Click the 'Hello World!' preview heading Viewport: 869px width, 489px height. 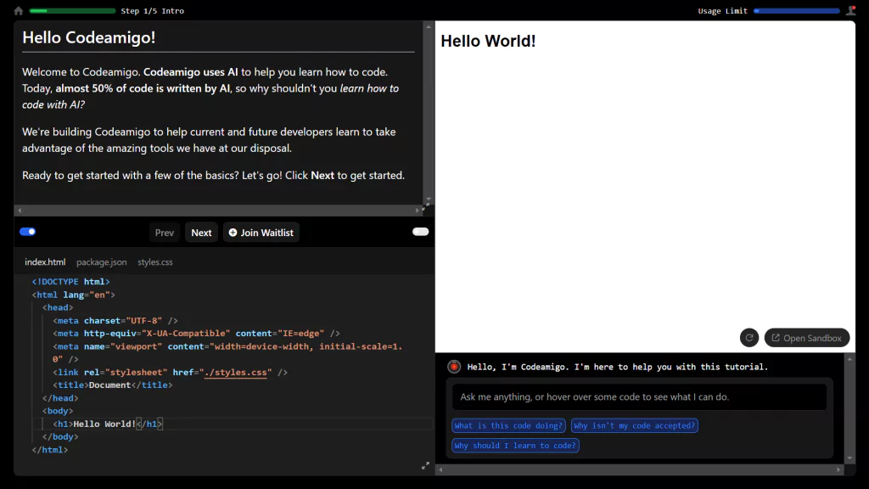coord(488,41)
